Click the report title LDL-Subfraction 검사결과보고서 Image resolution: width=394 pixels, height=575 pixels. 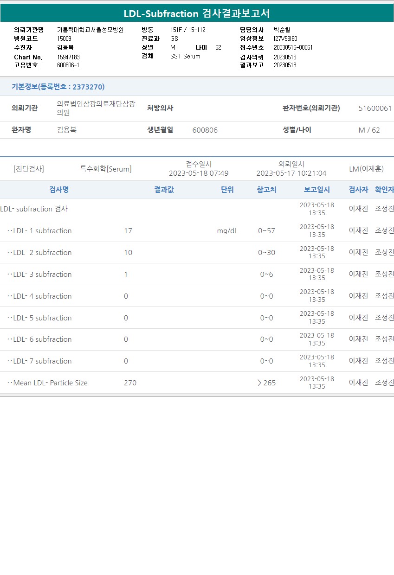click(x=197, y=13)
